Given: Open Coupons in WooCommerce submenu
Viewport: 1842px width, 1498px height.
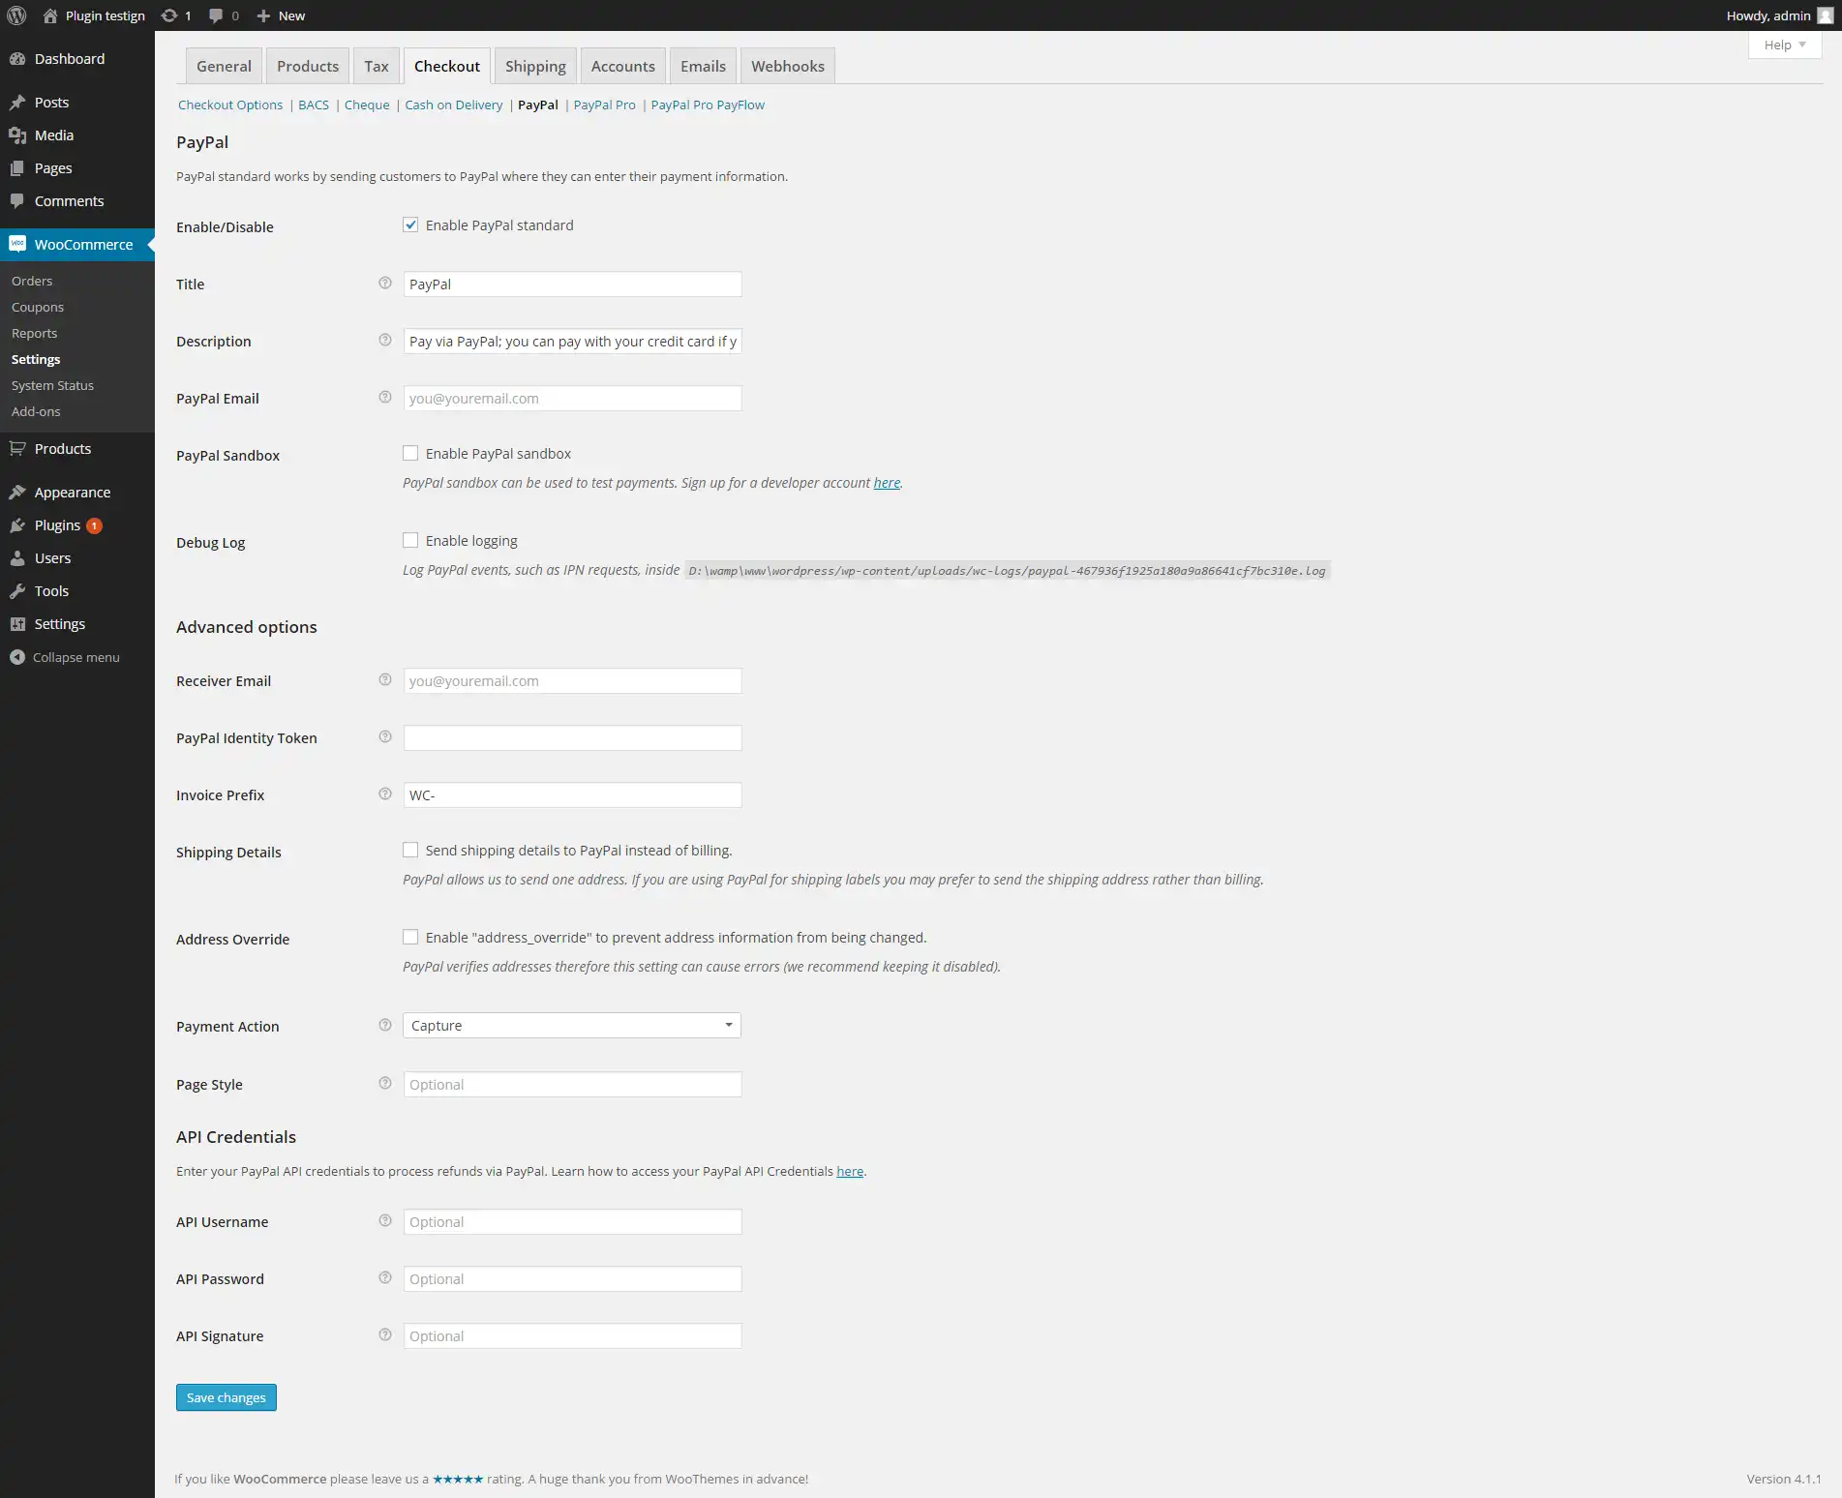Looking at the screenshot, I should [38, 307].
